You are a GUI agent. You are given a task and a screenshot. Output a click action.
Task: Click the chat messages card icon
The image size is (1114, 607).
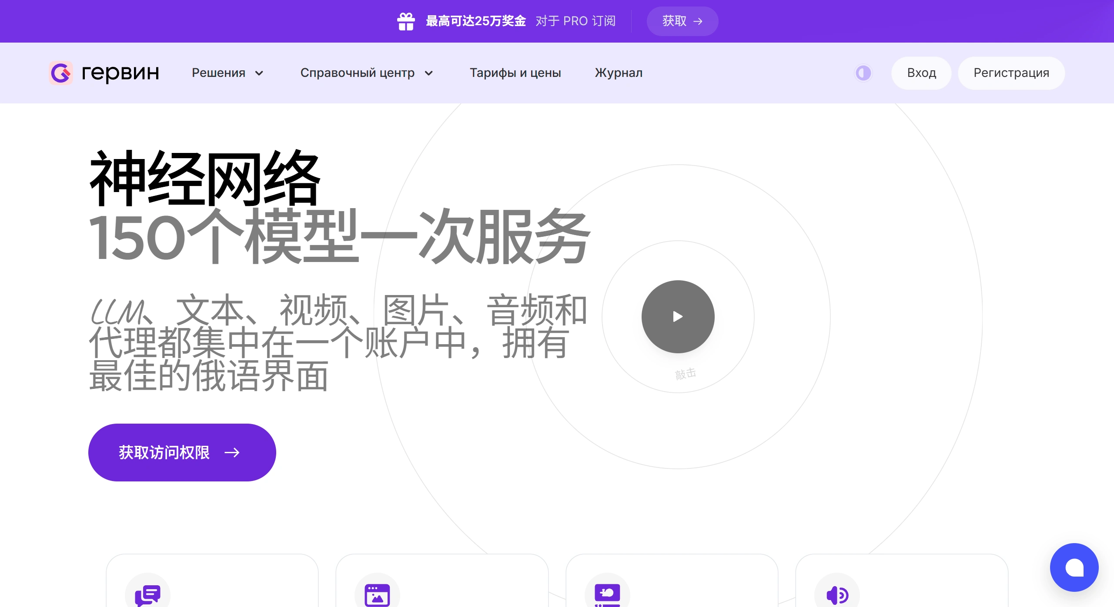coord(147,594)
